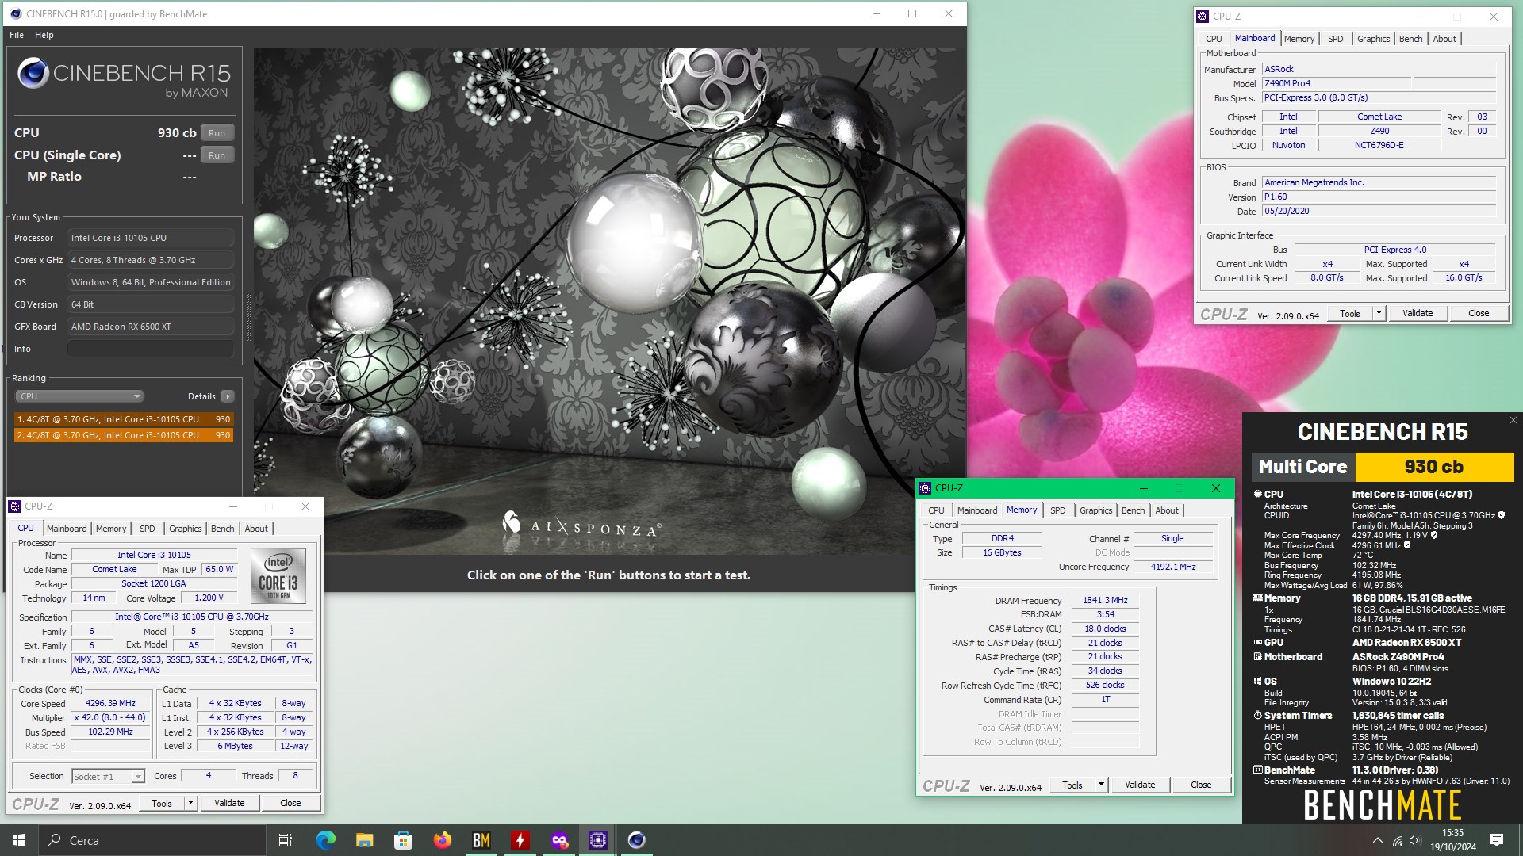Open Bench tab in Memory CPU-Z window
Screen dimensions: 1523x856
pos(1134,510)
